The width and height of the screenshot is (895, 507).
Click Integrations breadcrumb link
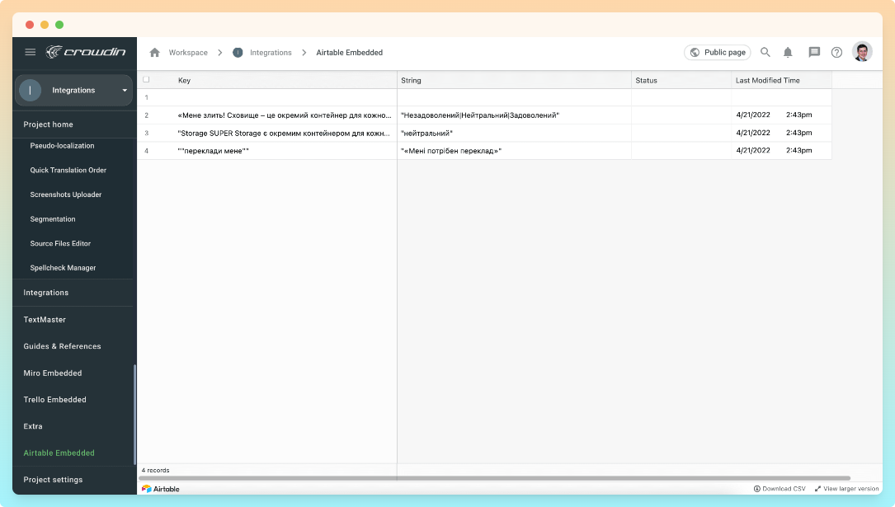pos(271,53)
